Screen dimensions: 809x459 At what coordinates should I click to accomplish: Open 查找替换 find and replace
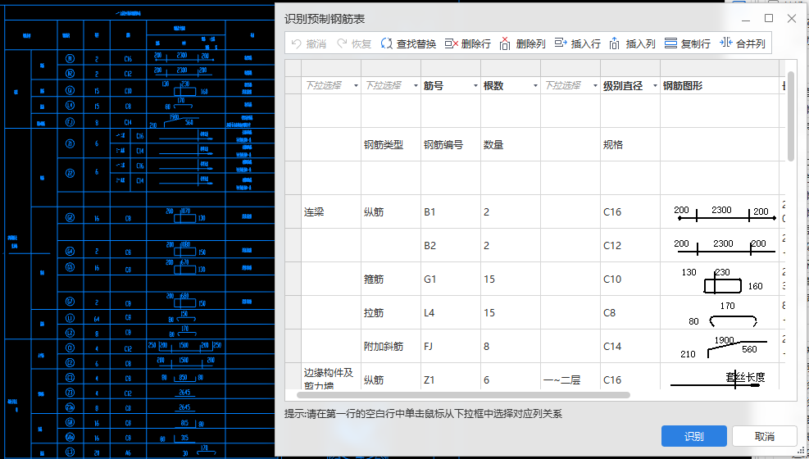(x=408, y=43)
